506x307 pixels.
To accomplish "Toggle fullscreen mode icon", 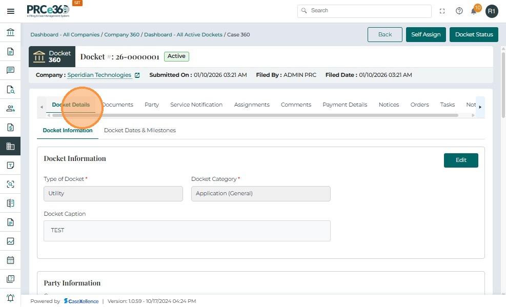I will (x=442, y=11).
